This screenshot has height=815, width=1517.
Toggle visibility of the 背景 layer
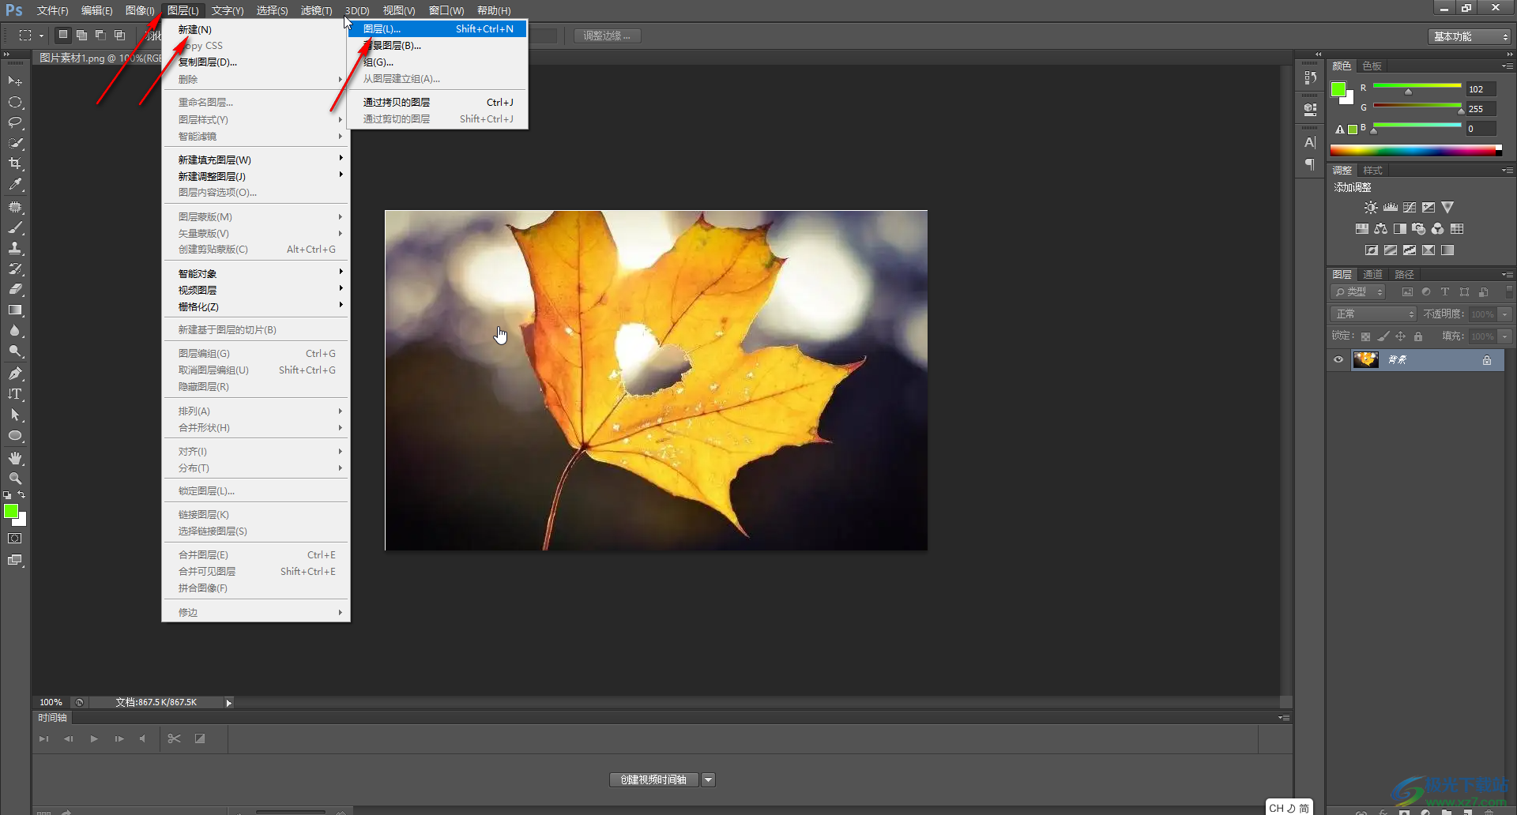1338,360
